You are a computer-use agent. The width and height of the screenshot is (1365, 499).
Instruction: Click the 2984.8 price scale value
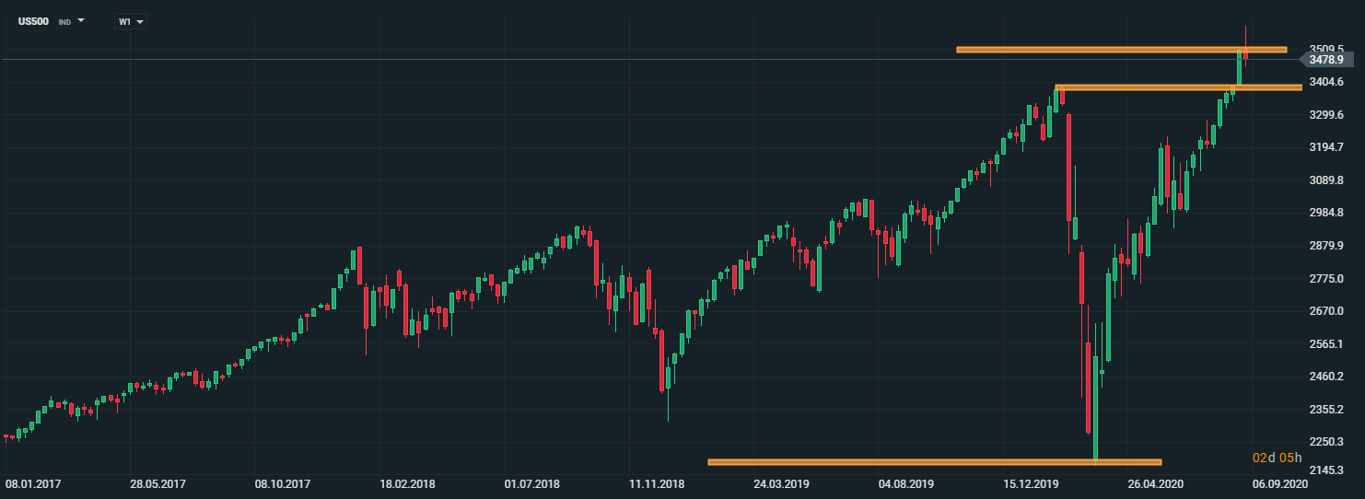(1327, 213)
